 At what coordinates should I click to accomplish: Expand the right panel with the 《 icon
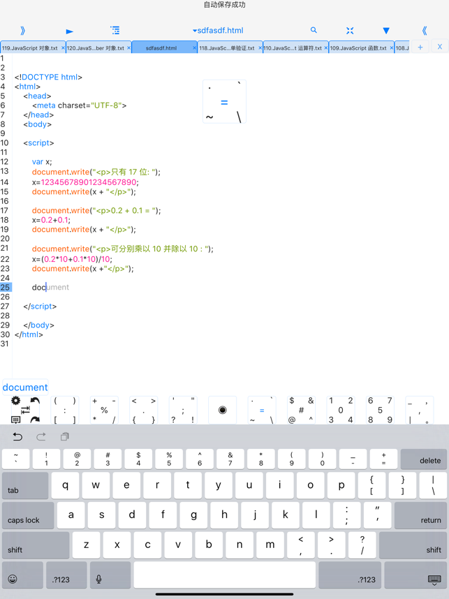click(x=425, y=31)
